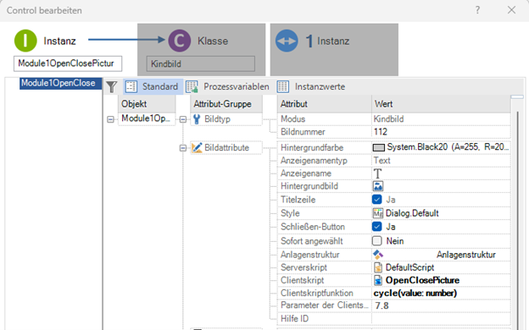This screenshot has width=529, height=330.
Task: Click the Hintergrundfarbe attribute label
Action: (312, 147)
